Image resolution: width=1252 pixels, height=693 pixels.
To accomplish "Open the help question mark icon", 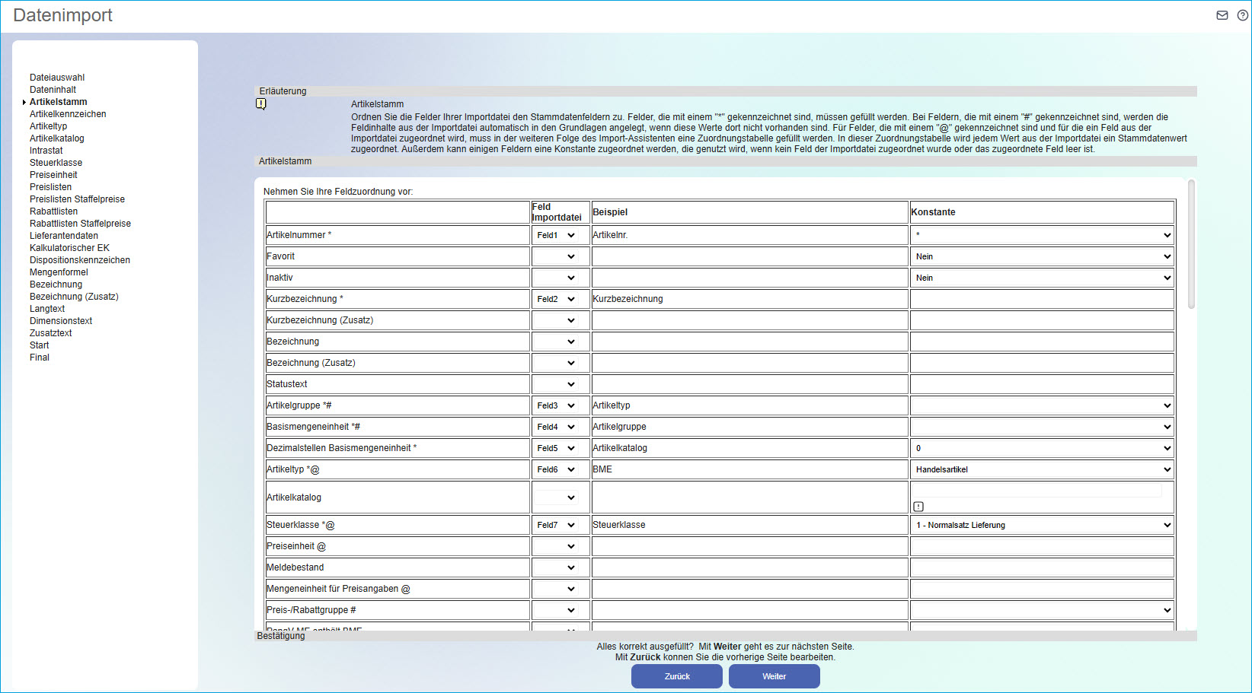I will click(1243, 15).
